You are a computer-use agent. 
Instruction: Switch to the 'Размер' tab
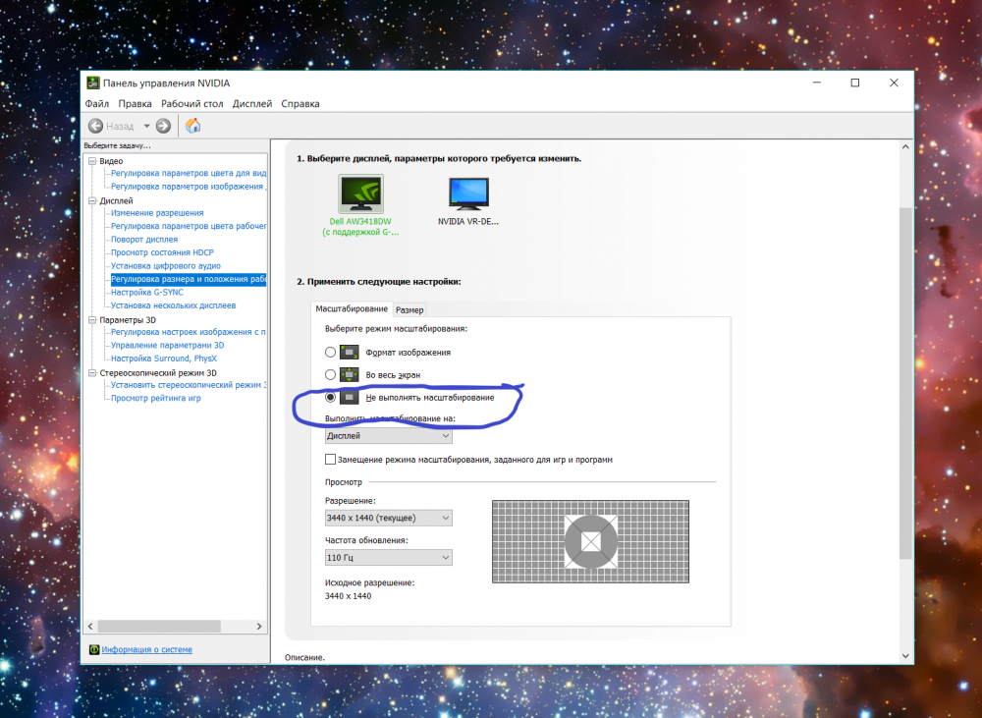click(x=409, y=309)
